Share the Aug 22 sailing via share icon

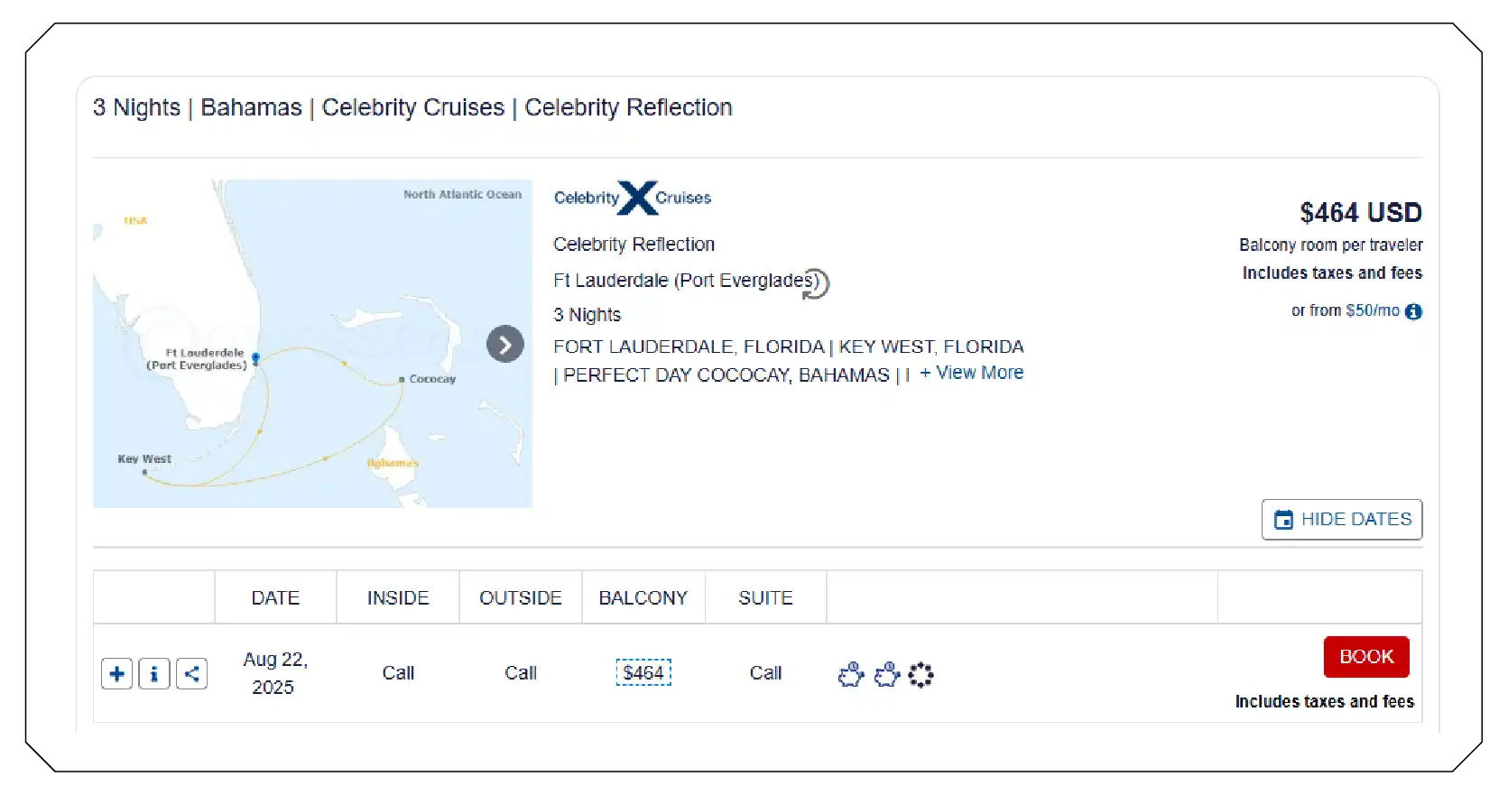pyautogui.click(x=191, y=673)
